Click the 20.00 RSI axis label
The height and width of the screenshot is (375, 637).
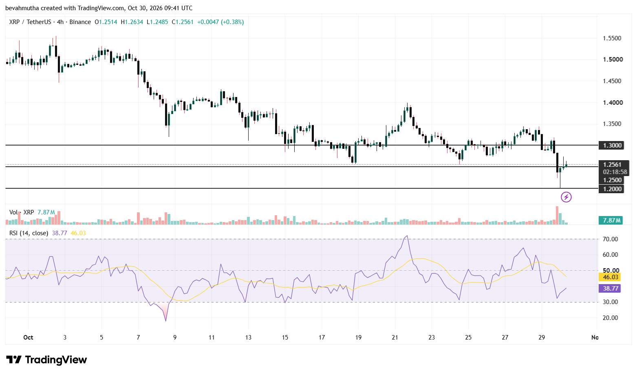pyautogui.click(x=611, y=318)
